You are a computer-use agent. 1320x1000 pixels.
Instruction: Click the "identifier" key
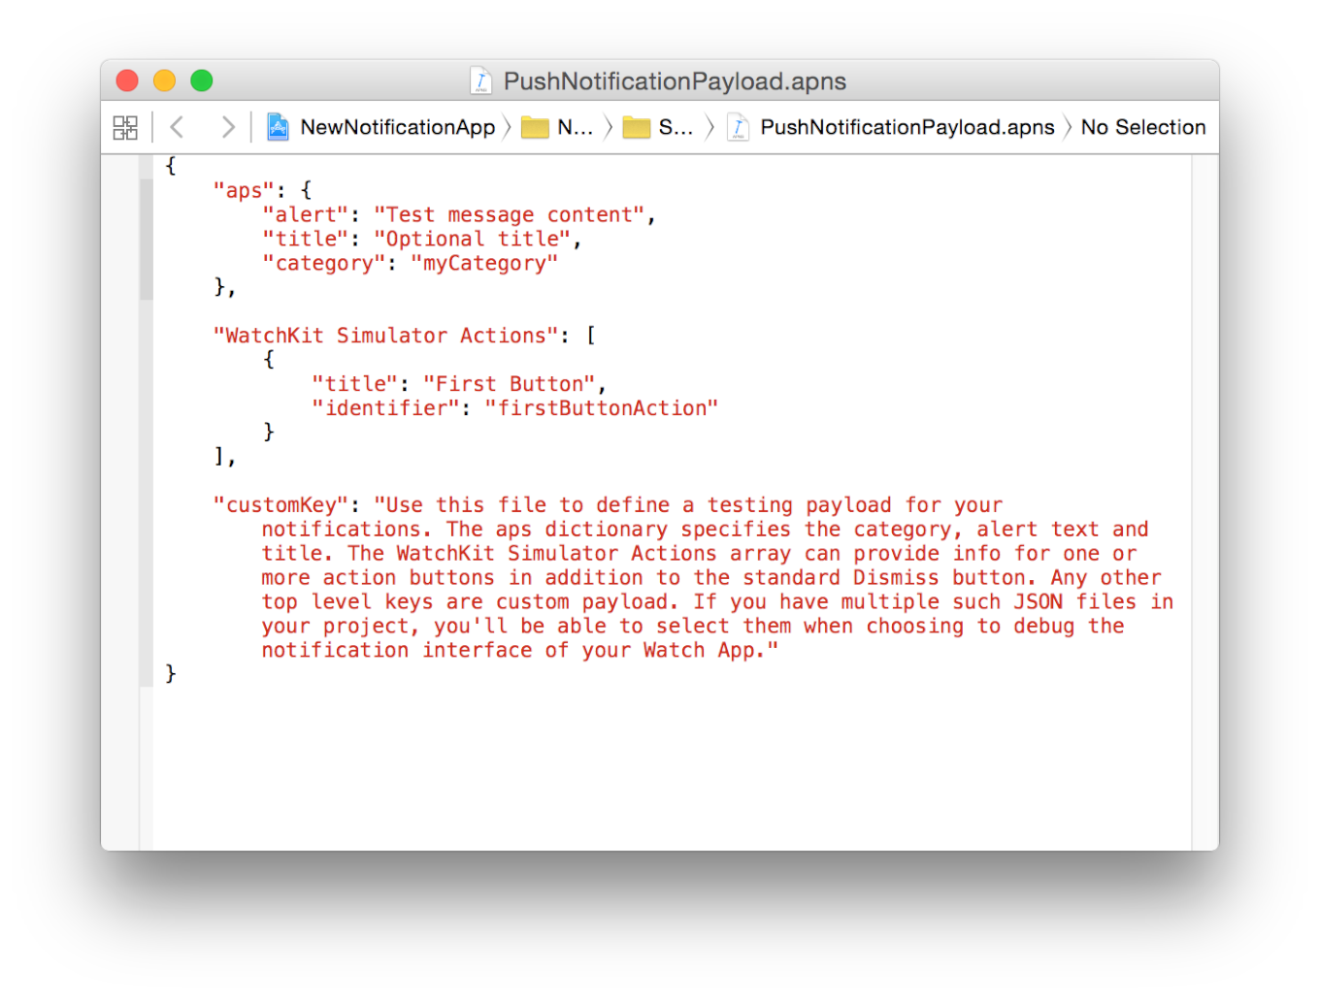[386, 408]
